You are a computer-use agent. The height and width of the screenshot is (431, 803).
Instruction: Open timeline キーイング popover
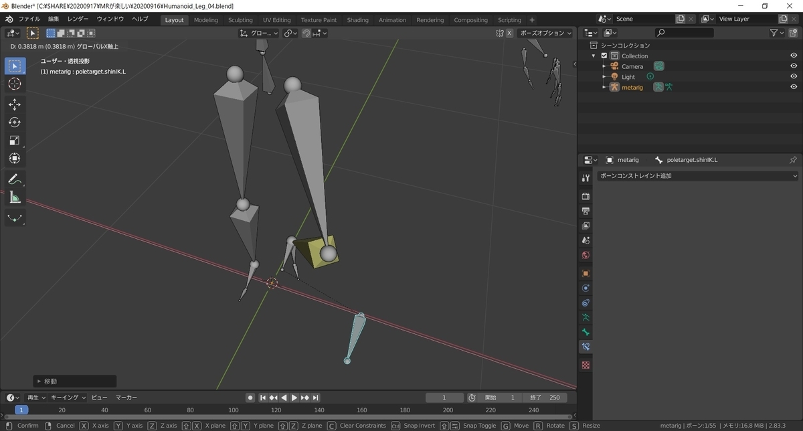click(69, 398)
